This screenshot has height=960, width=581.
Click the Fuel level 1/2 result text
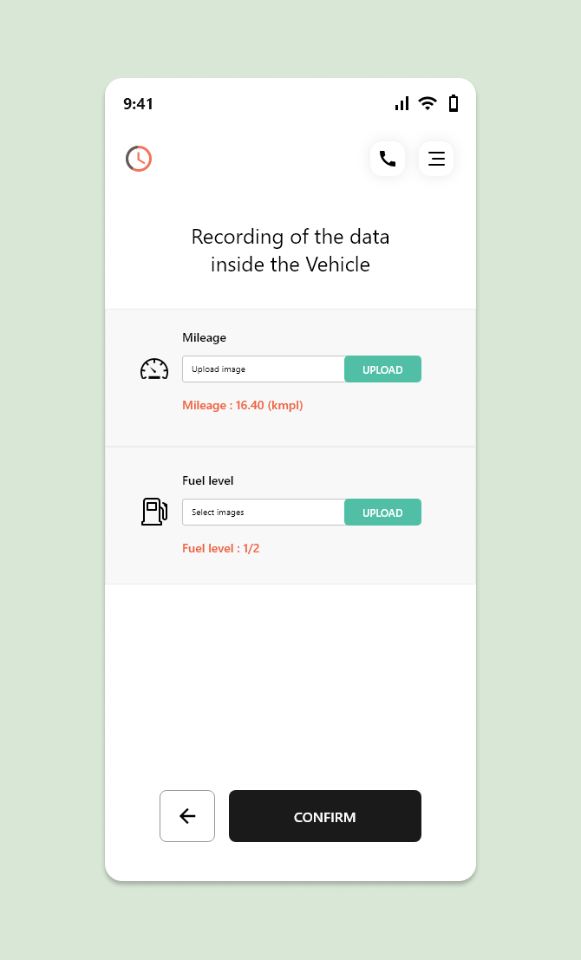(221, 548)
